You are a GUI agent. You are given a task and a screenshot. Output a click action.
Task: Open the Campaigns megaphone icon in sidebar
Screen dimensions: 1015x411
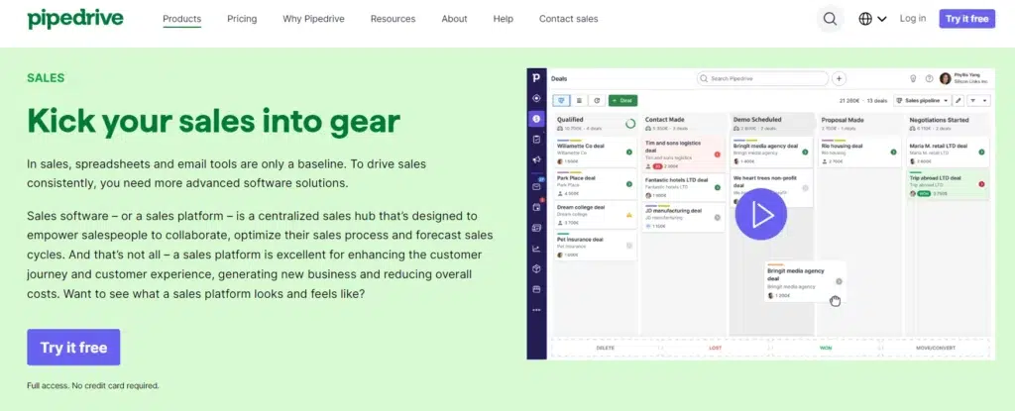tap(536, 159)
